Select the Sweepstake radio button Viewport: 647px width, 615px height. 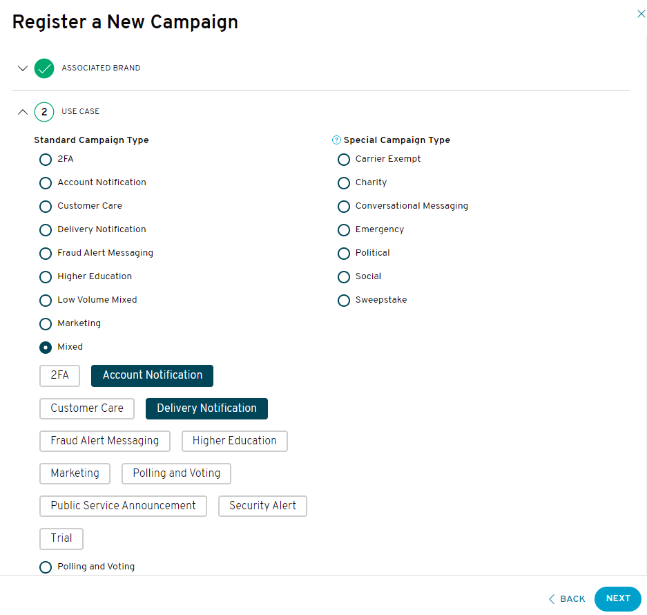344,301
